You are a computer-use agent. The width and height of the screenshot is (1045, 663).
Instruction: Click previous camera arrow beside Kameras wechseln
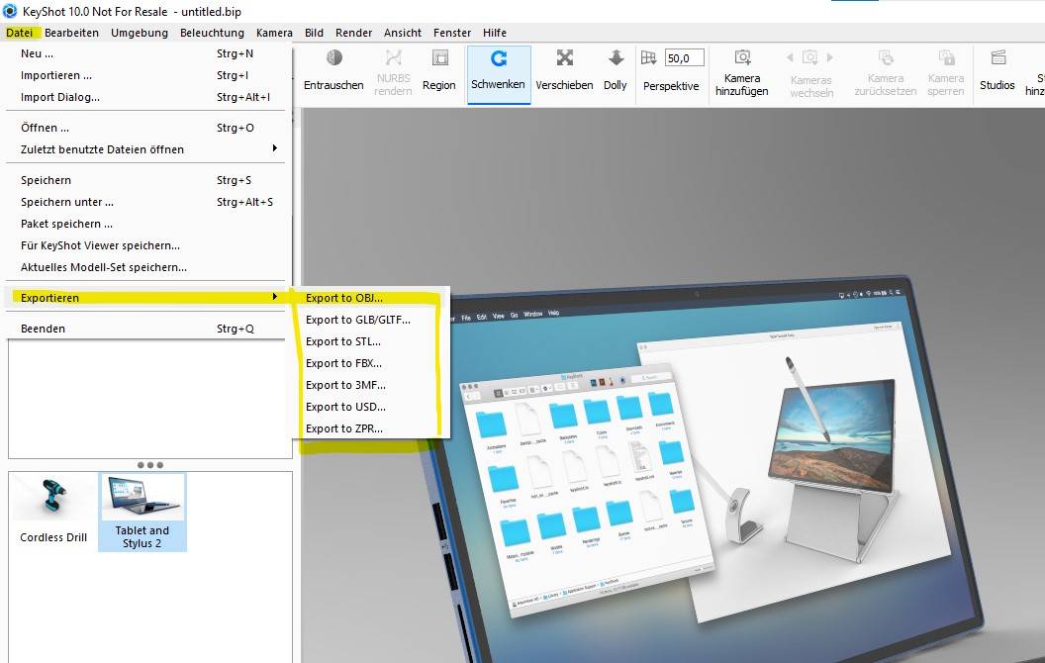(790, 57)
